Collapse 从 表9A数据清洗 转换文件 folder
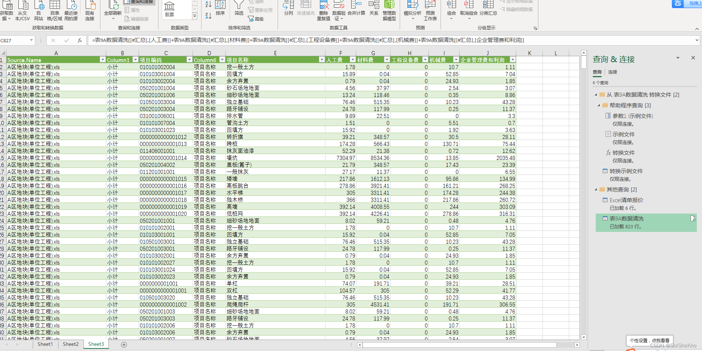This screenshot has width=702, height=351. 596,95
